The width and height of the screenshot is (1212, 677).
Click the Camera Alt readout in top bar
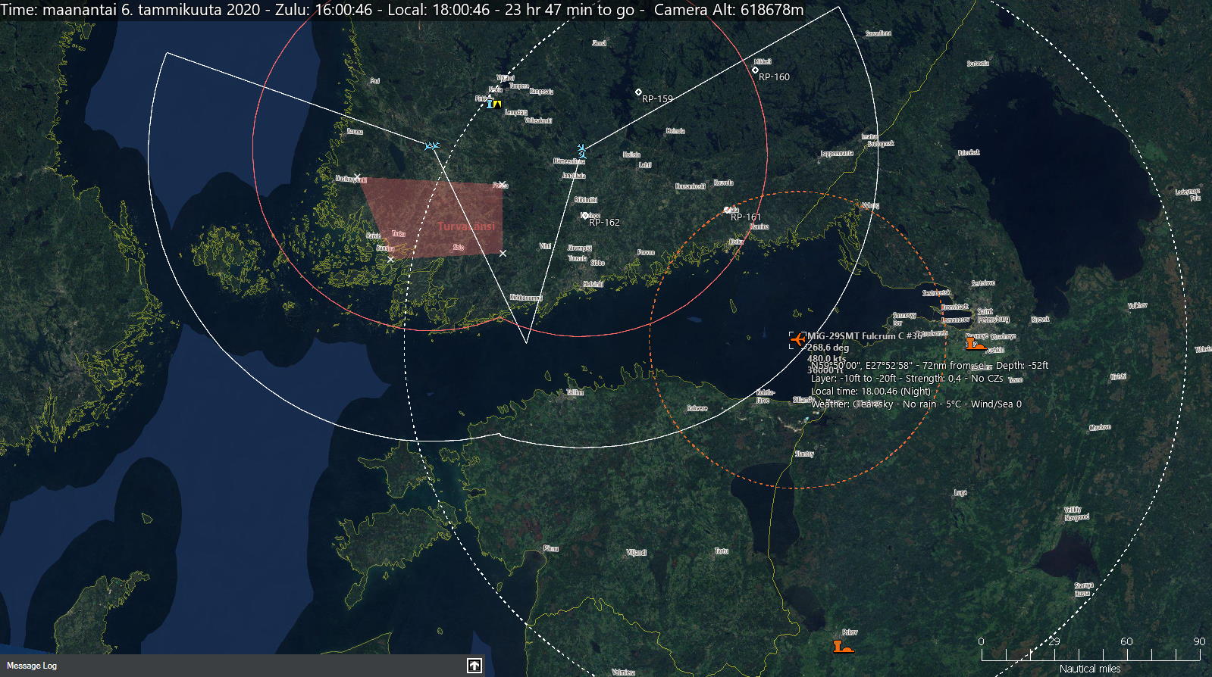coord(728,10)
